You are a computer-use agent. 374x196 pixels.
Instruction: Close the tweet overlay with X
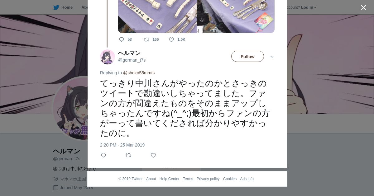pos(363,8)
